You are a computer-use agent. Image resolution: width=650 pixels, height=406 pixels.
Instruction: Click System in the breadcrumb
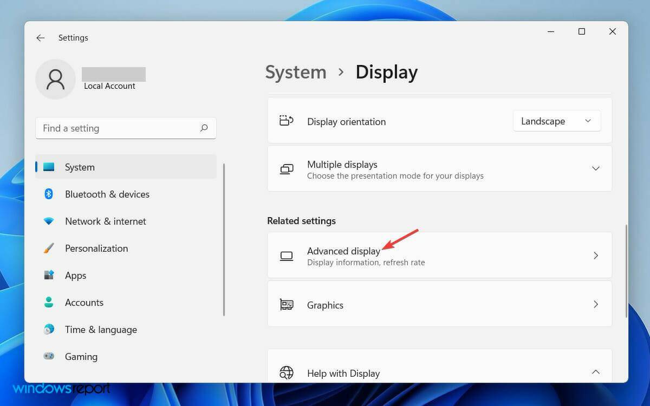(x=295, y=71)
